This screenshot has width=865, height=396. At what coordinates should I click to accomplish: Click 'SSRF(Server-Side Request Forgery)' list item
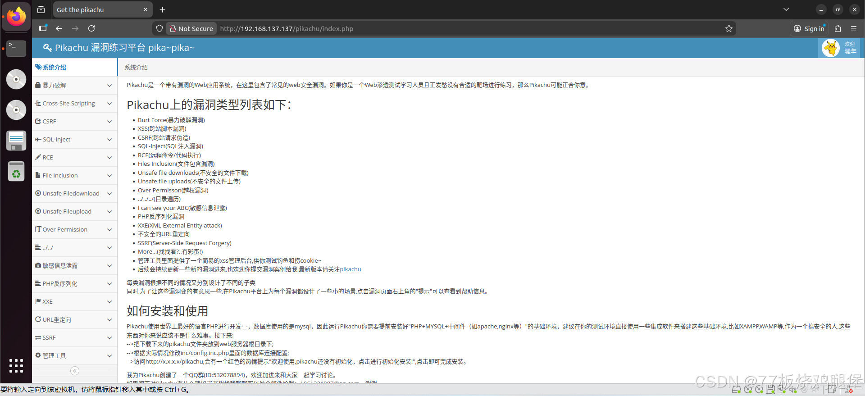pos(185,243)
